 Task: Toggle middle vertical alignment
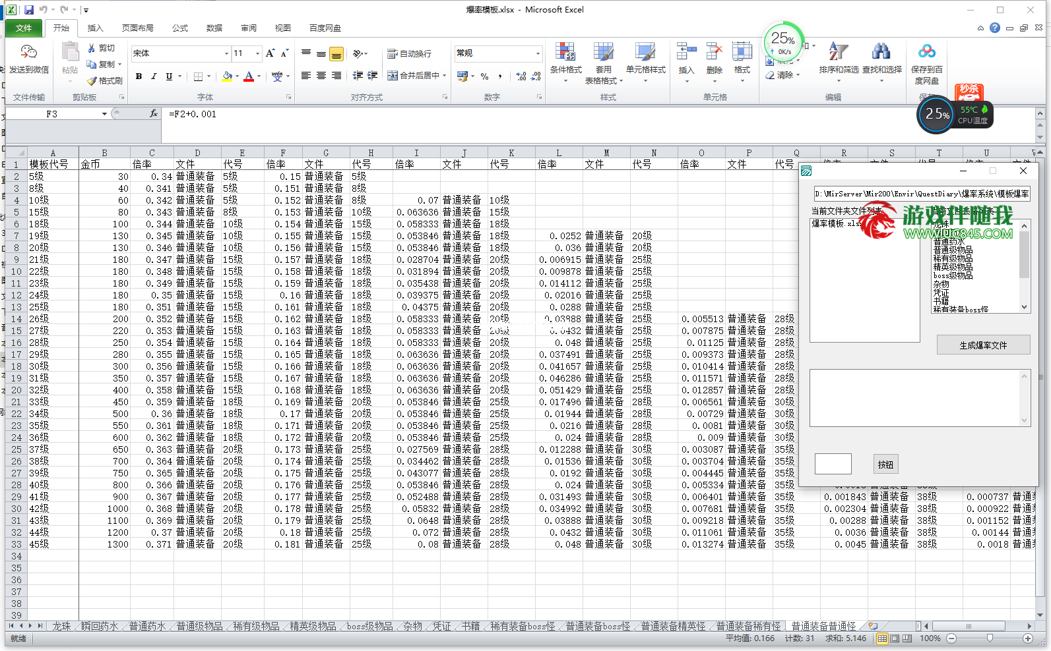[321, 53]
